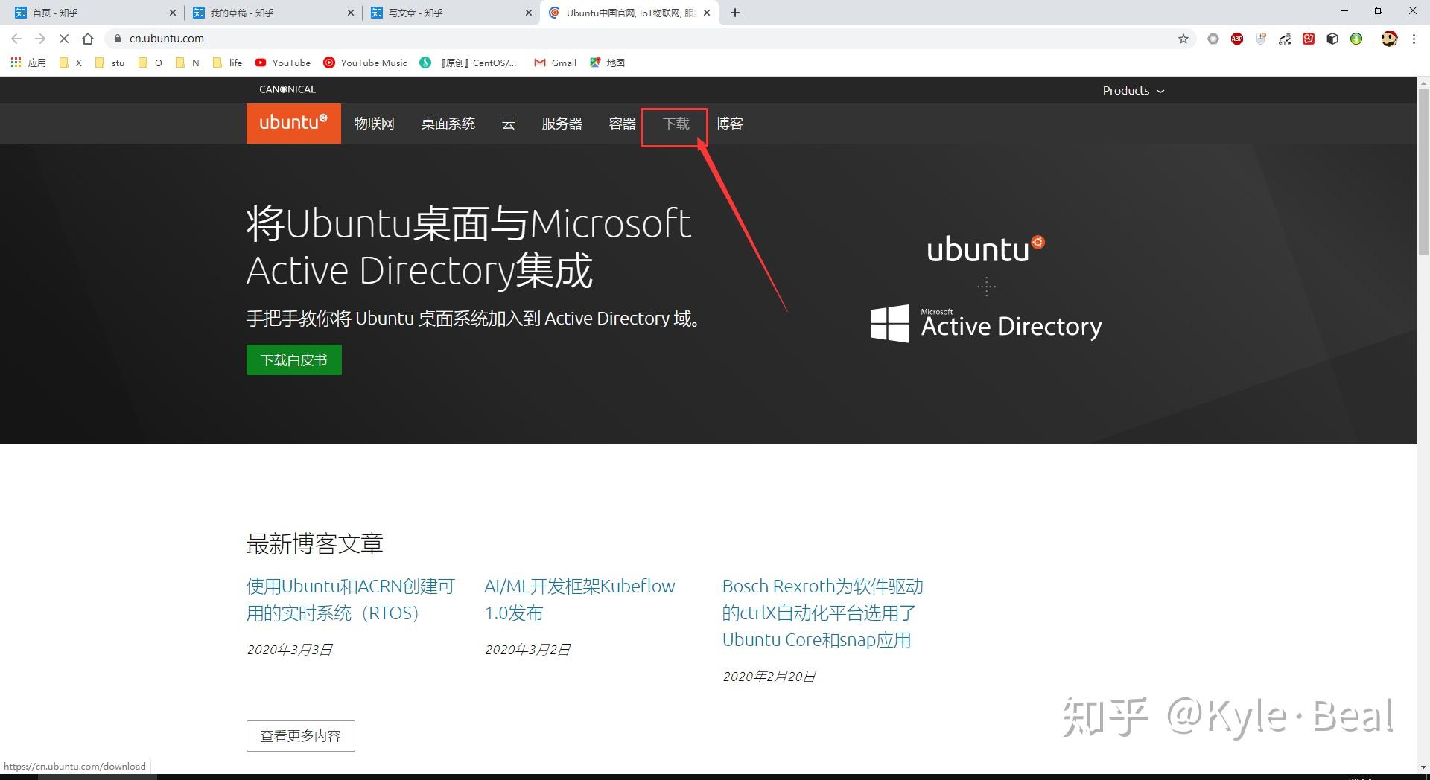Image resolution: width=1430 pixels, height=780 pixels.
Task: Click the Ubuntu logo in the navigation bar
Action: (293, 123)
